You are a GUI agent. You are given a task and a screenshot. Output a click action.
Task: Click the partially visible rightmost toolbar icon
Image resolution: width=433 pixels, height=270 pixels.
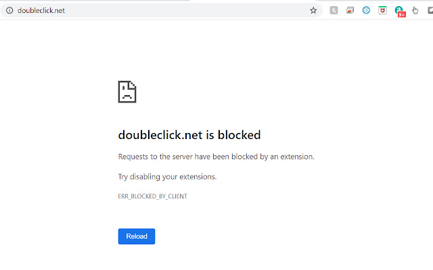[430, 10]
